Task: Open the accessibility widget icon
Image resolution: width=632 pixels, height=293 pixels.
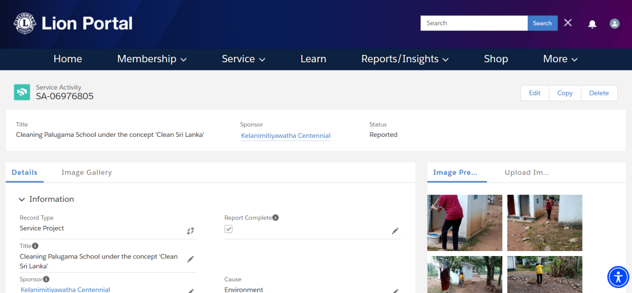Action: click(618, 277)
